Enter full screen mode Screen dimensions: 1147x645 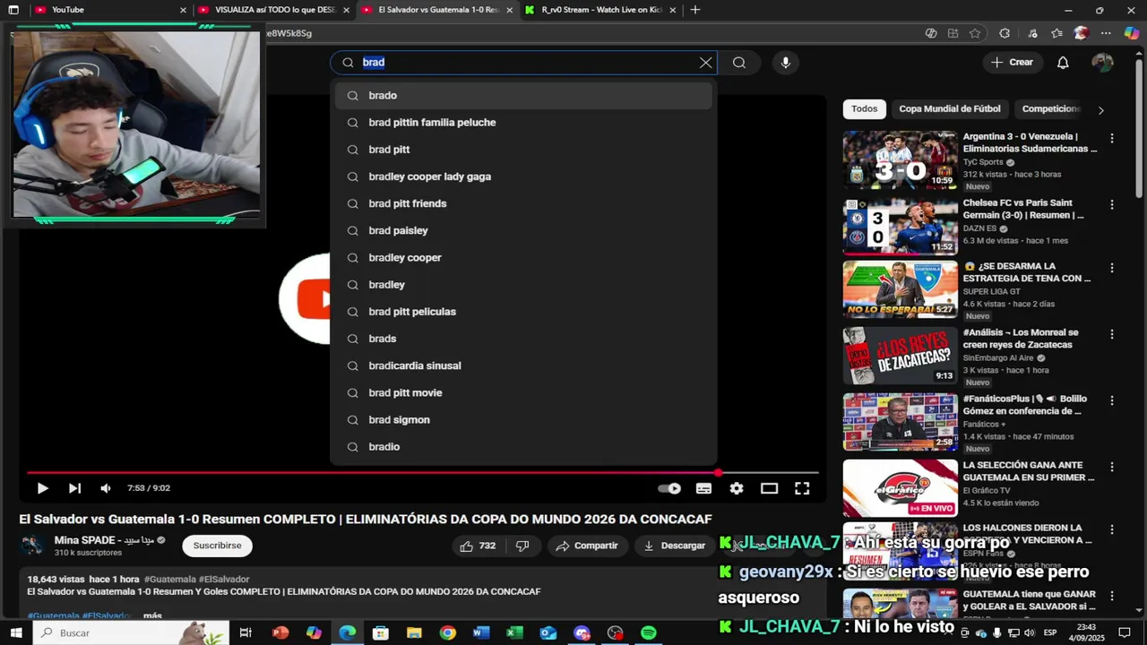click(x=802, y=488)
